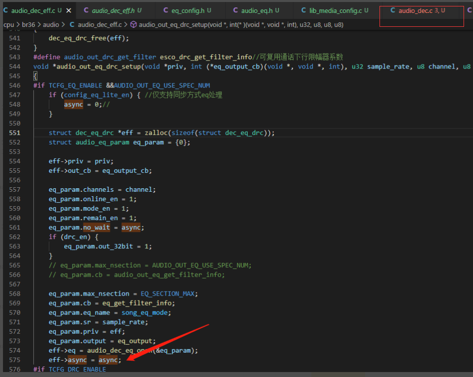
Task: Open the audio folder breadcrumb
Action: coord(51,25)
